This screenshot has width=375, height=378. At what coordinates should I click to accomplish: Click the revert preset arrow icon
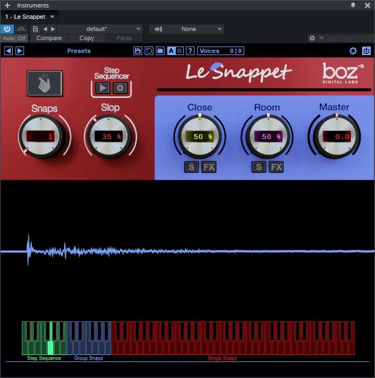[x=149, y=51]
